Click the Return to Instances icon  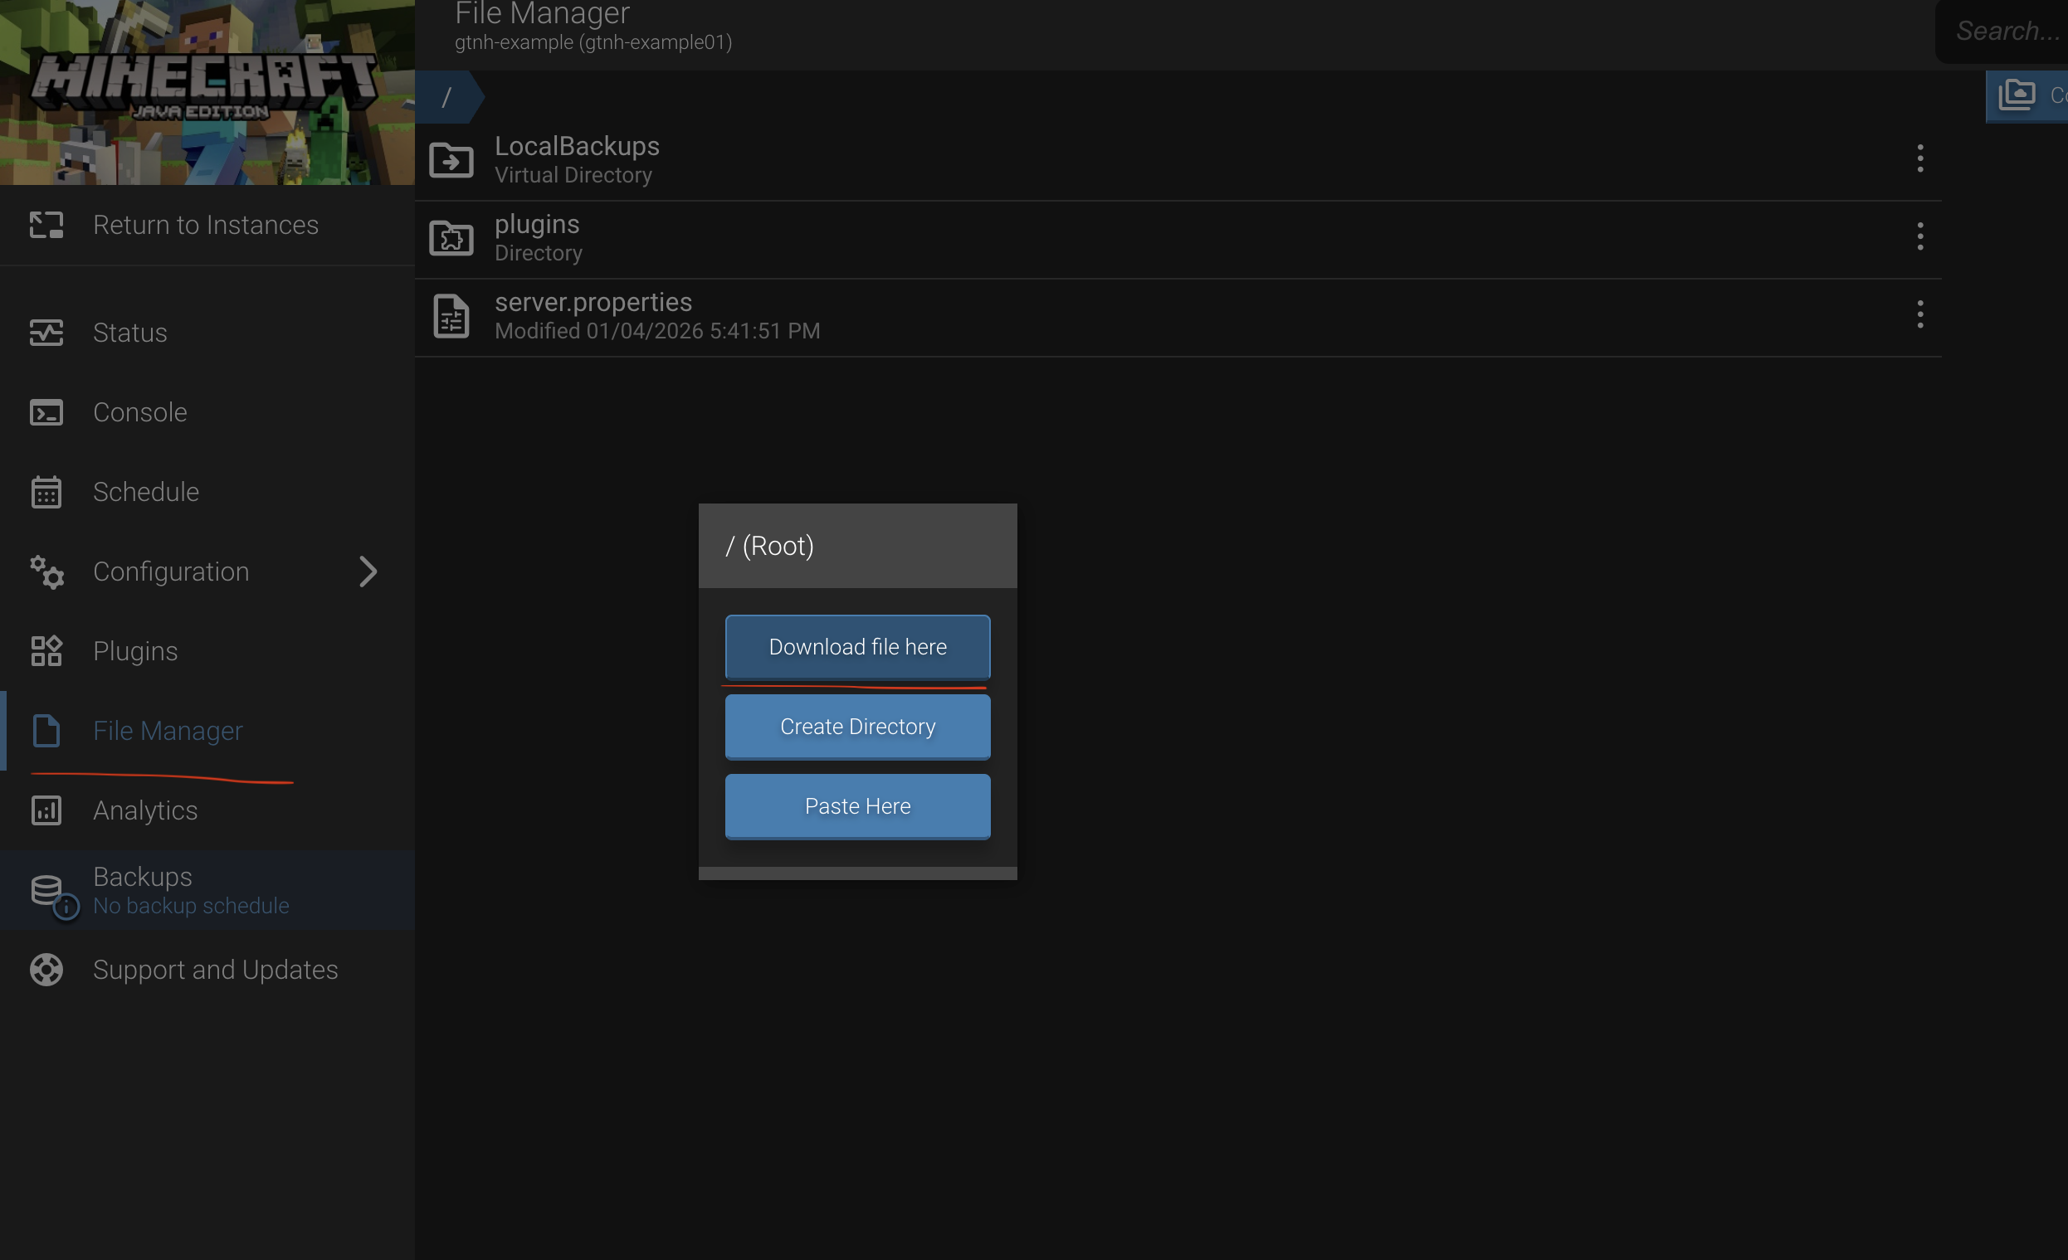tap(46, 225)
